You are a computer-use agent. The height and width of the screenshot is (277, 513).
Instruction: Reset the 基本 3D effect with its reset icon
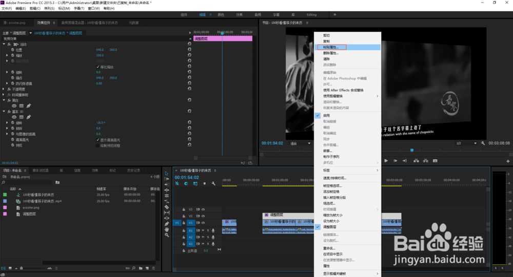coord(189,111)
